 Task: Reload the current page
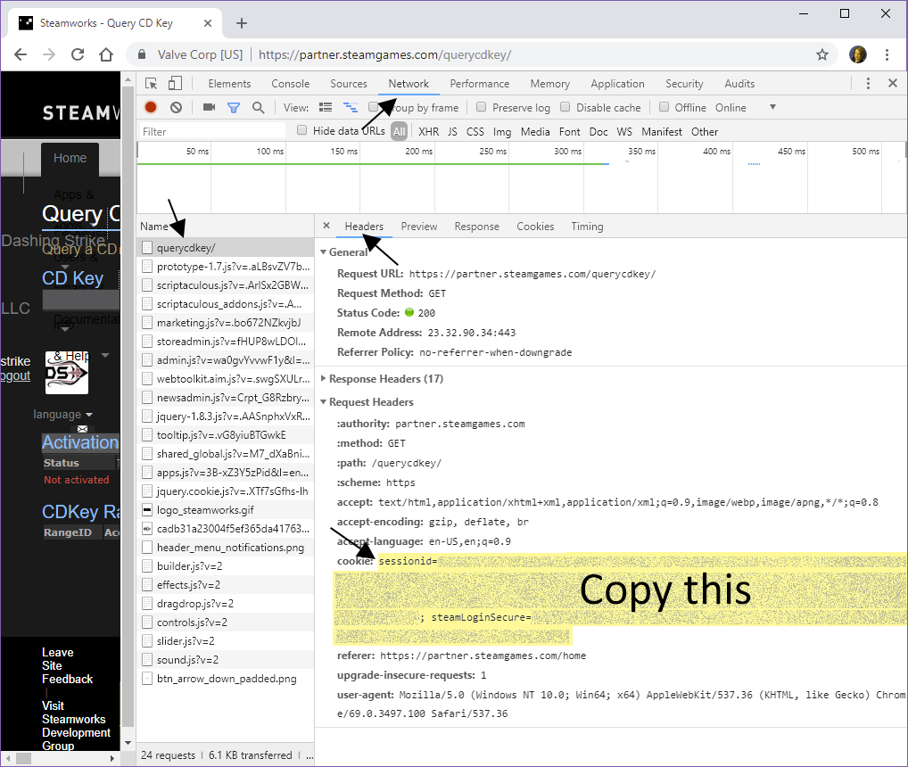[77, 54]
